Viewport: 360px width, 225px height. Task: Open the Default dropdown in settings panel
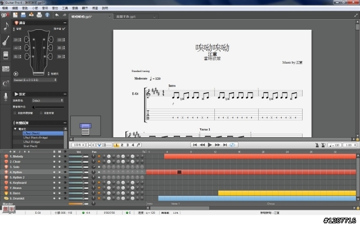pos(47,100)
